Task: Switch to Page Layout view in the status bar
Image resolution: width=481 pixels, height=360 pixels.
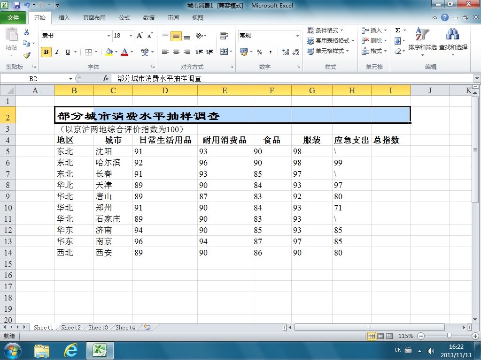Action: pos(380,336)
